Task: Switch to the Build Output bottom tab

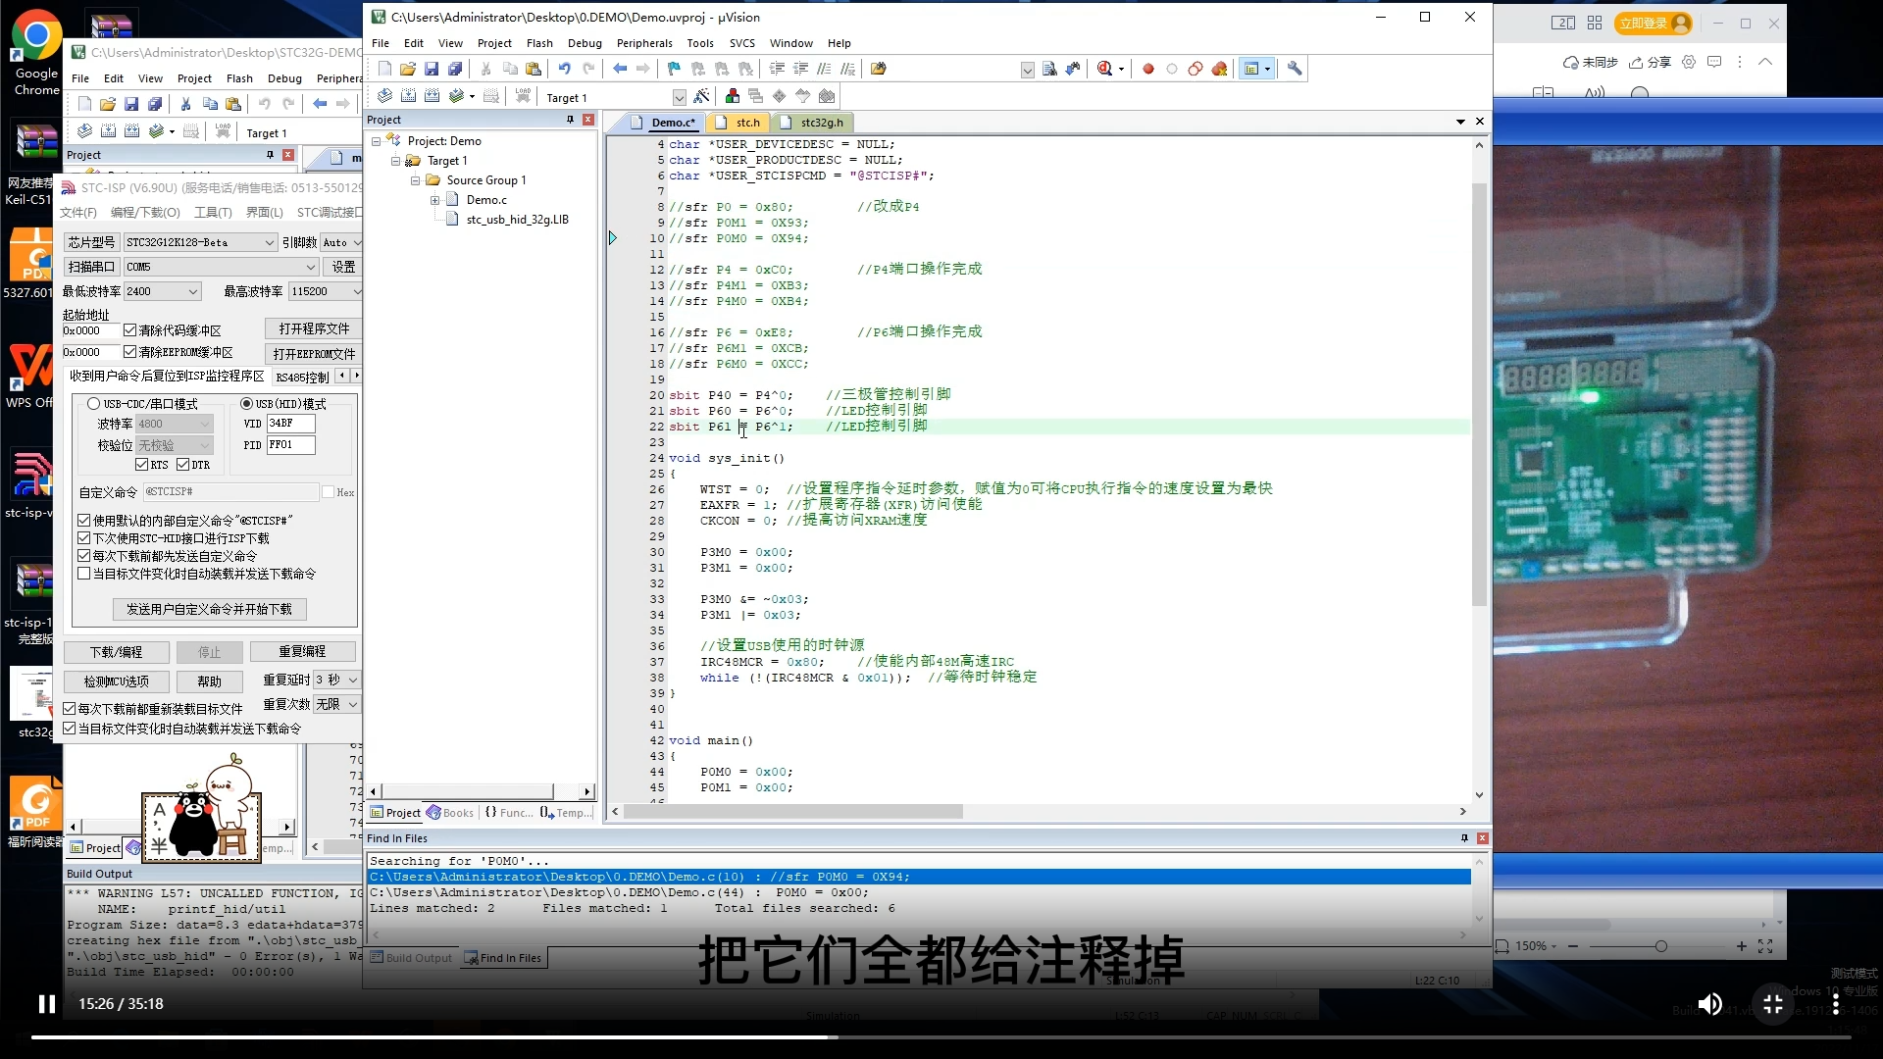Action: click(x=411, y=958)
